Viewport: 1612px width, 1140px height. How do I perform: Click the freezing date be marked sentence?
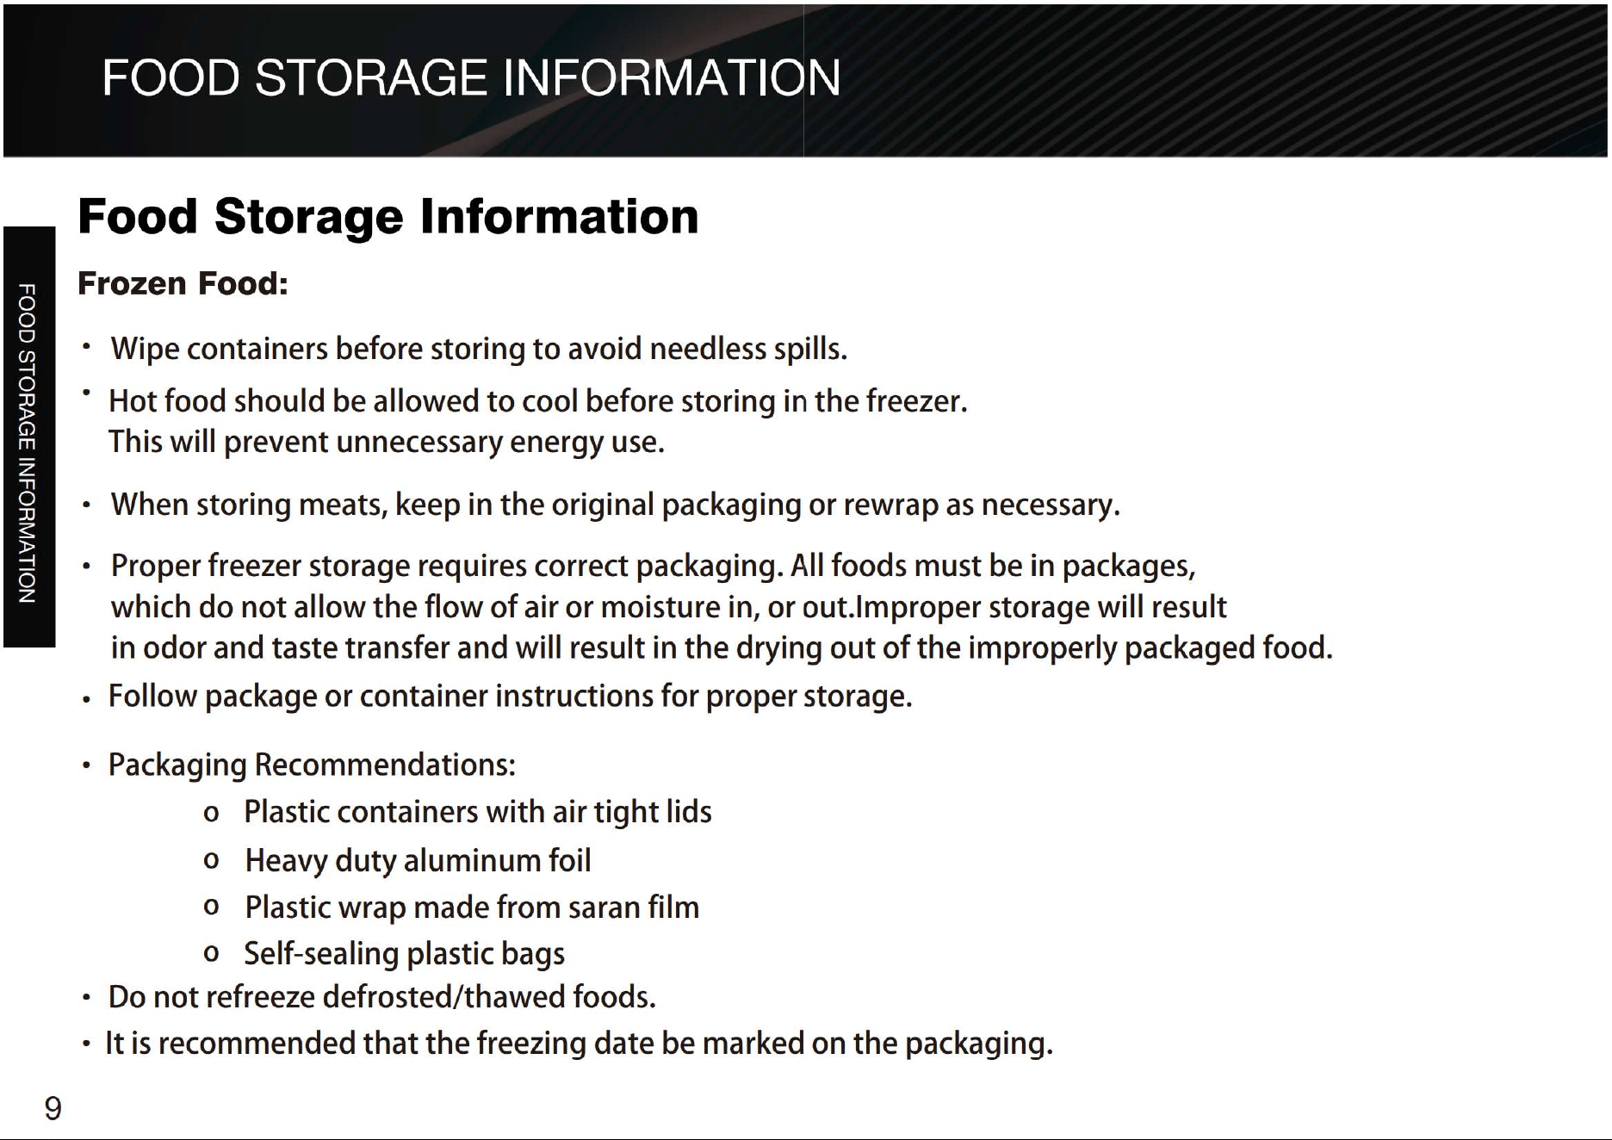point(579,1044)
